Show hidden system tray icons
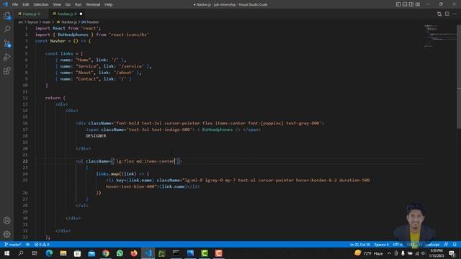Viewport: 461px width, 259px height. pyautogui.click(x=389, y=253)
